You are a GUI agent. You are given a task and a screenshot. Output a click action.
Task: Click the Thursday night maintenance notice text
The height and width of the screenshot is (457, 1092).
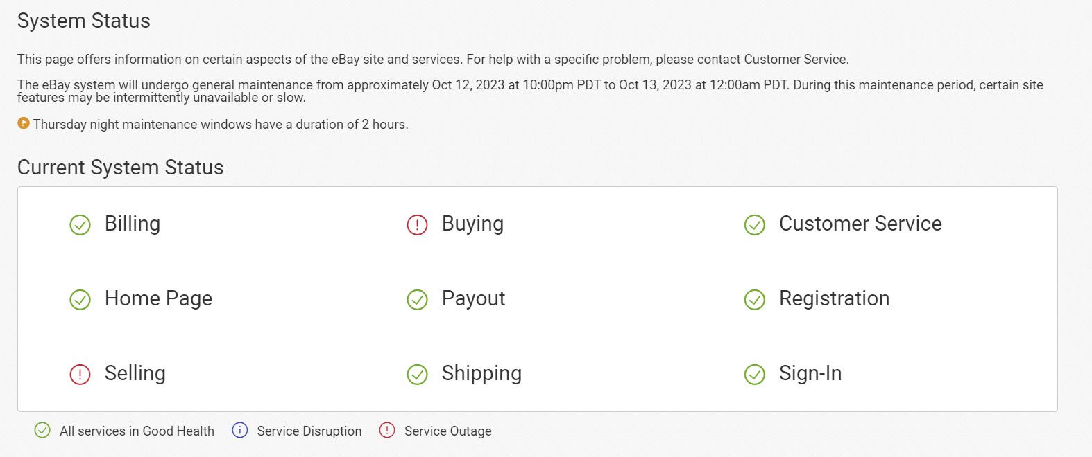click(221, 125)
